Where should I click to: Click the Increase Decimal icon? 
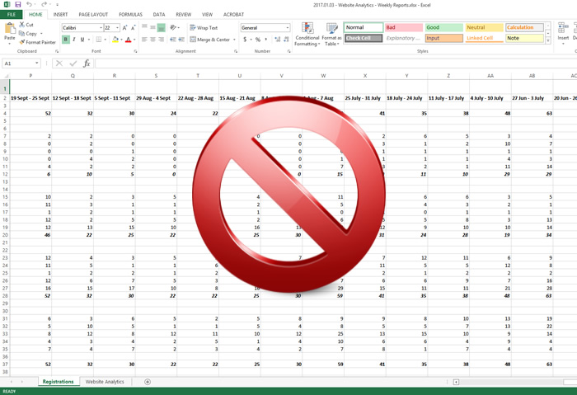pos(277,40)
